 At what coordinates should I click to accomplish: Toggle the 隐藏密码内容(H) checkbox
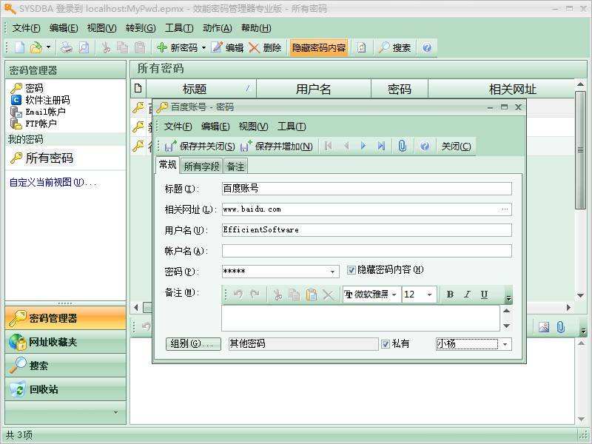click(x=351, y=270)
